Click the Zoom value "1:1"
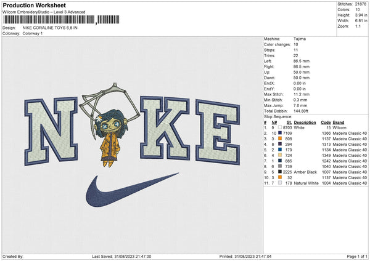This screenshot has width=370, height=261. click(358, 26)
